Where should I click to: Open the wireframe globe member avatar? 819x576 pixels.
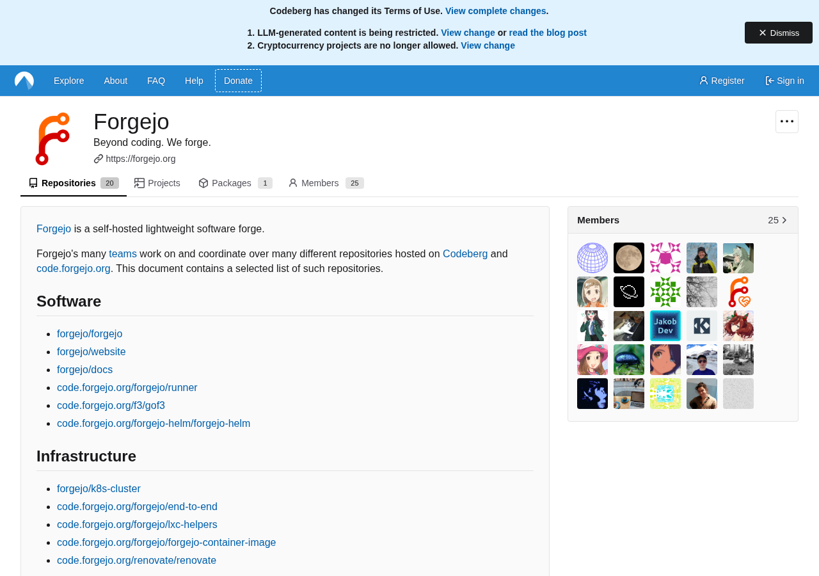592,258
